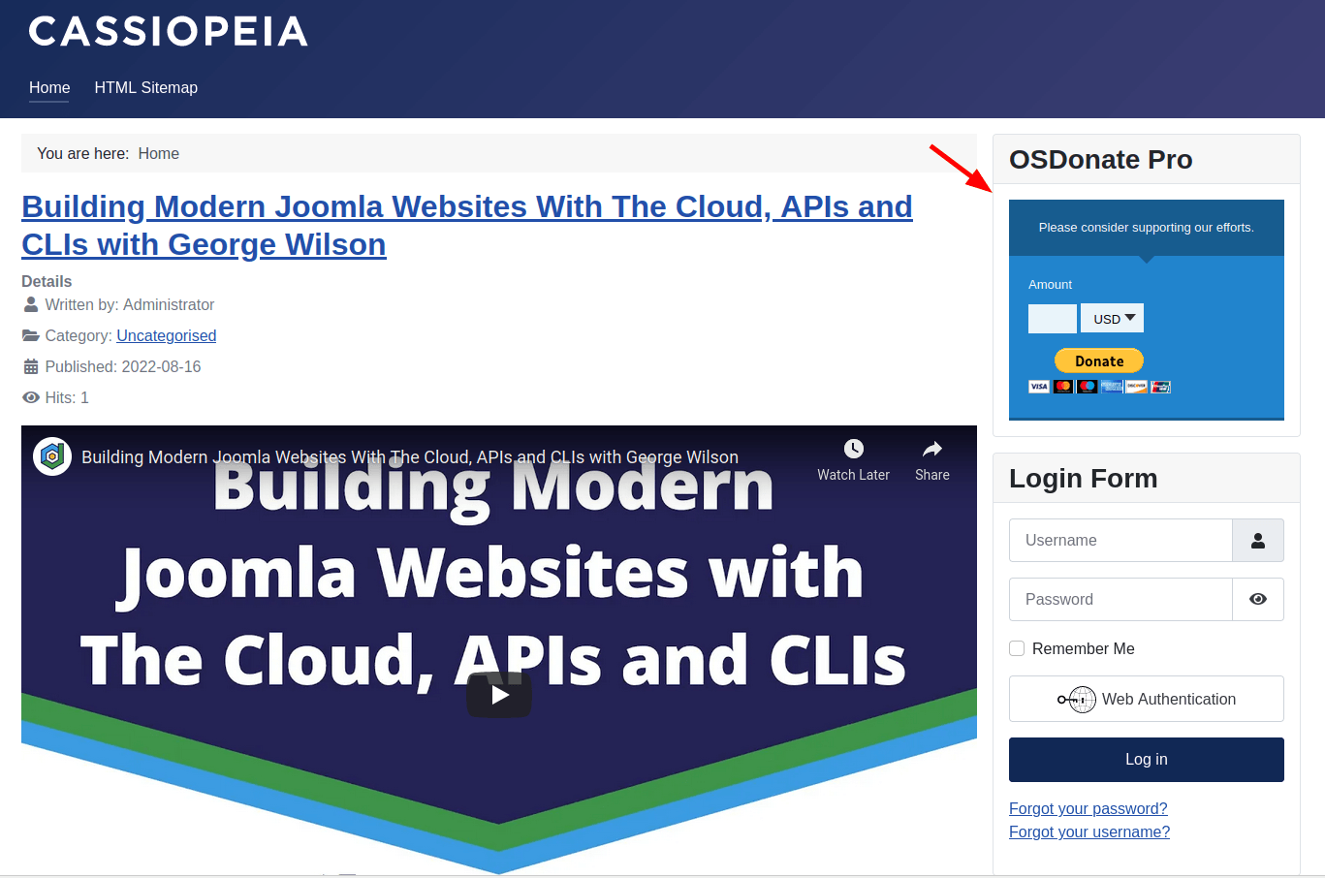
Task: Click the Visa card icon
Action: (x=1039, y=387)
